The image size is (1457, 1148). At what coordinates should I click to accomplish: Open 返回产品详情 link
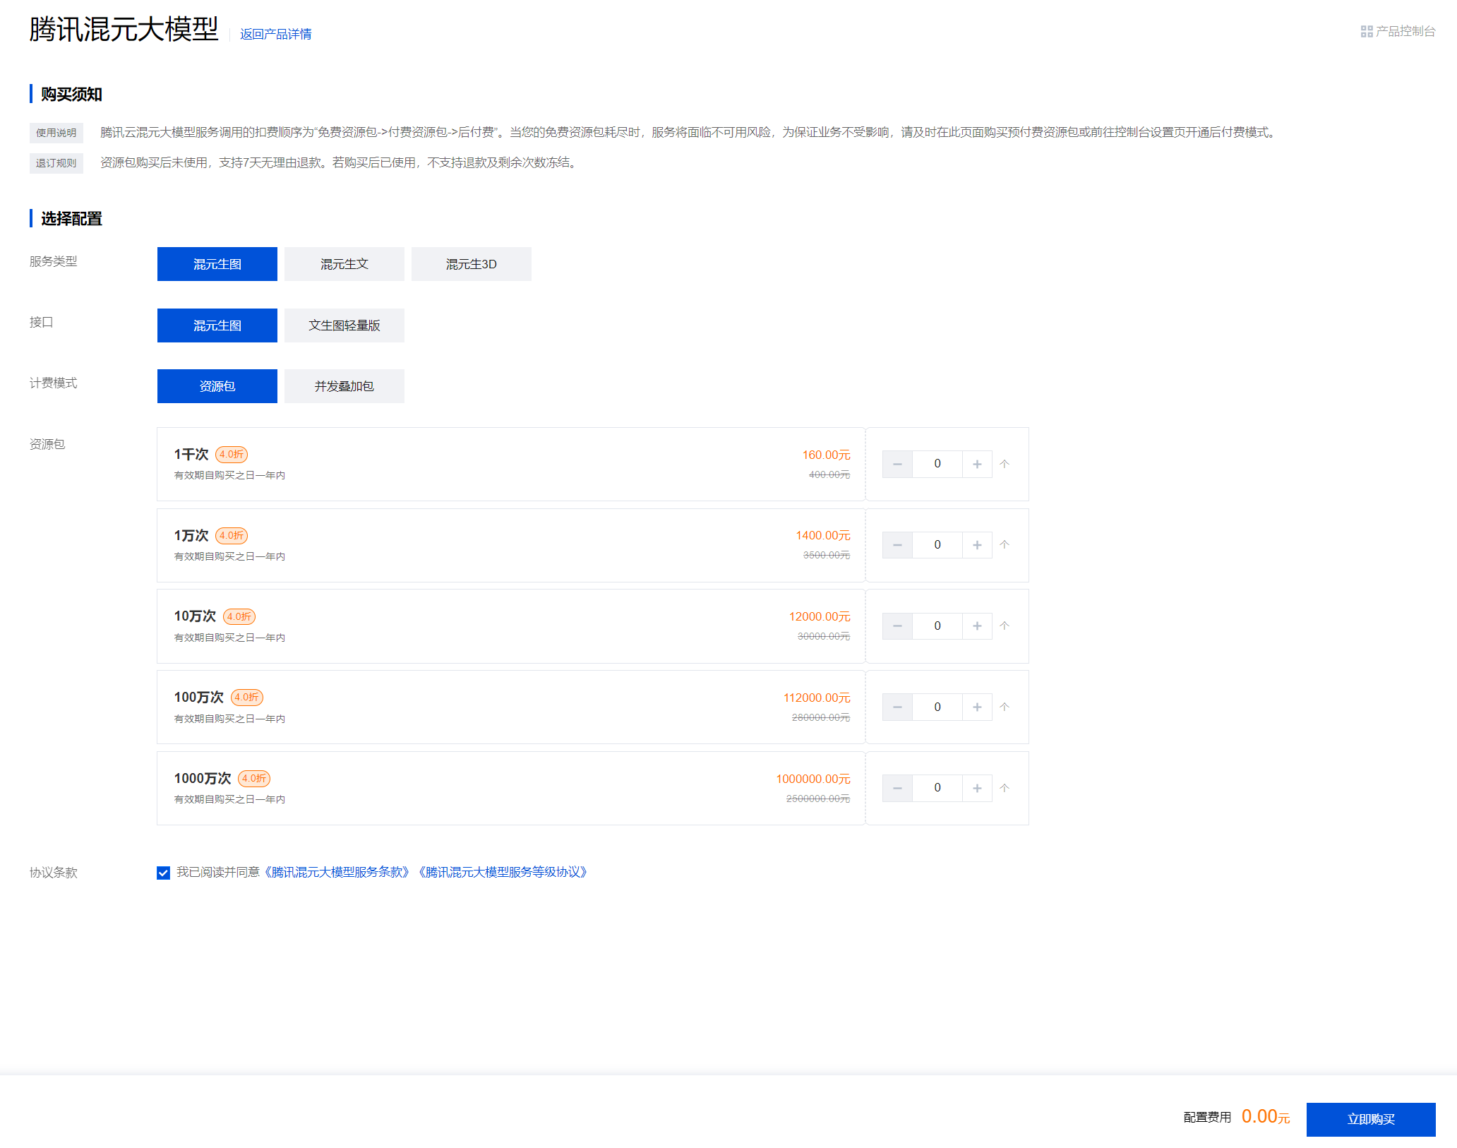pos(275,34)
